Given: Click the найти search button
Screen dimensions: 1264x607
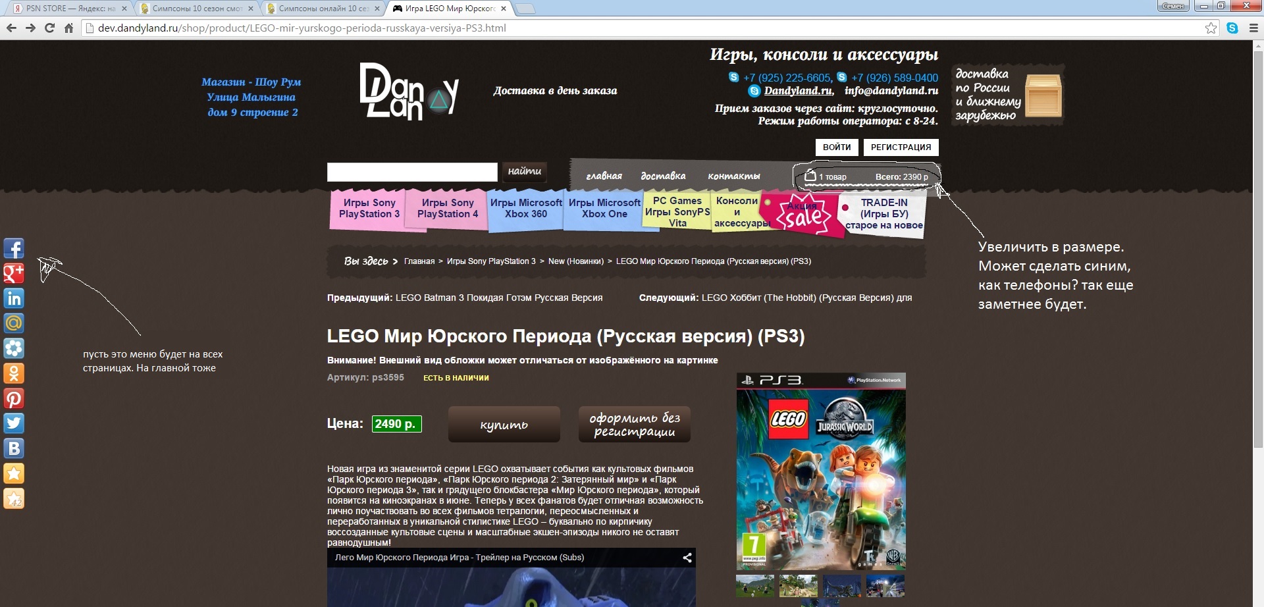Looking at the screenshot, I should point(524,171).
